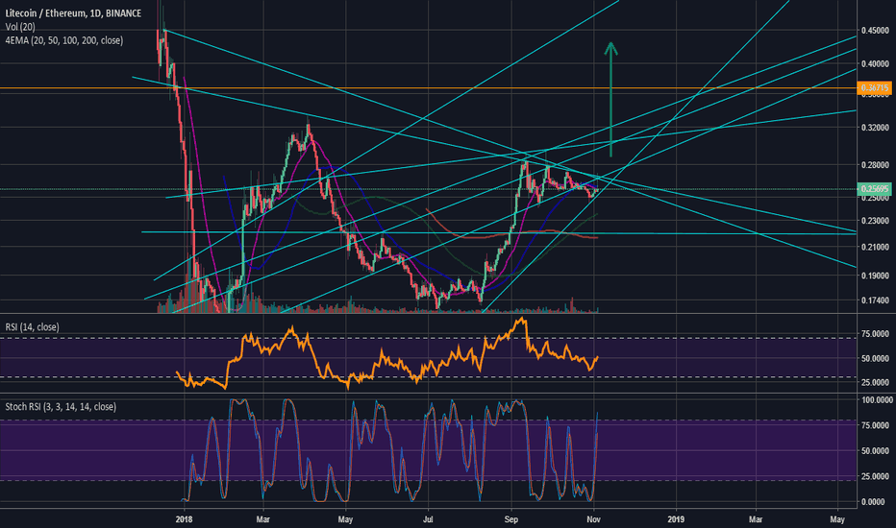Select the 4EMA (20, 50, 100, 200, close) label

[x=64, y=40]
